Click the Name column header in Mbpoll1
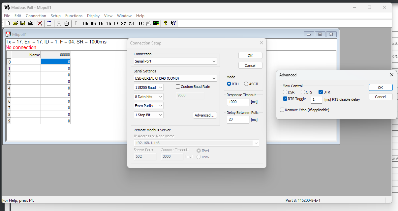The image size is (398, 211). [26, 55]
